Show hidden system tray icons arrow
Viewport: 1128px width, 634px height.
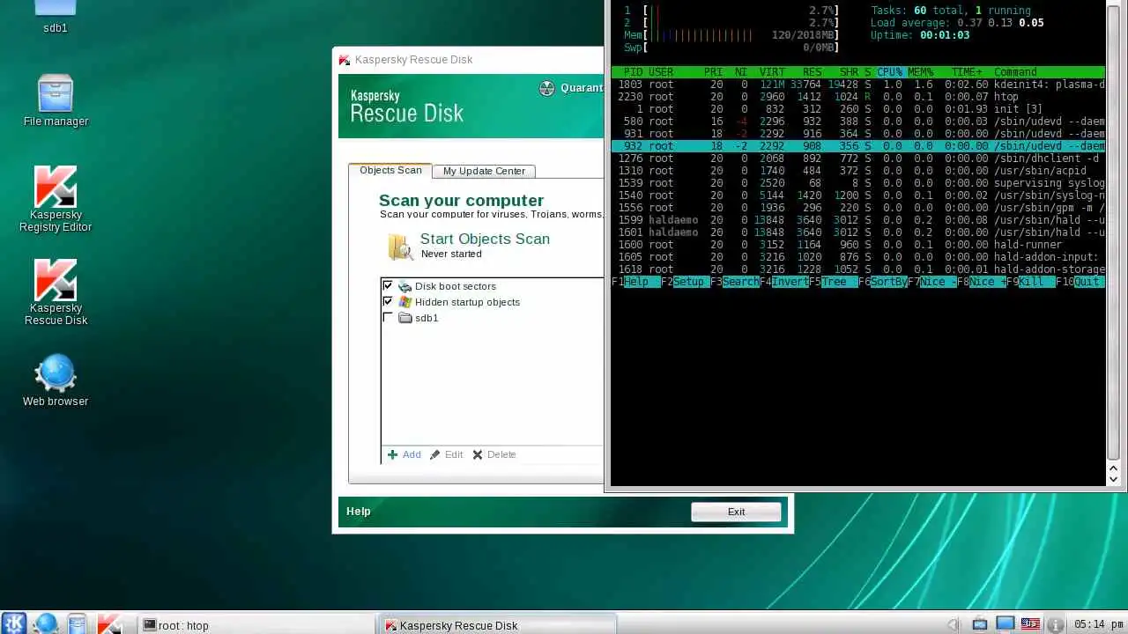click(954, 624)
